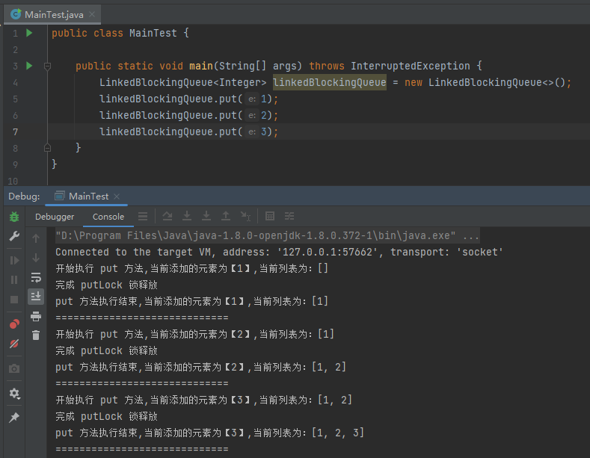
Task: Open the Console tab
Action: (108, 217)
